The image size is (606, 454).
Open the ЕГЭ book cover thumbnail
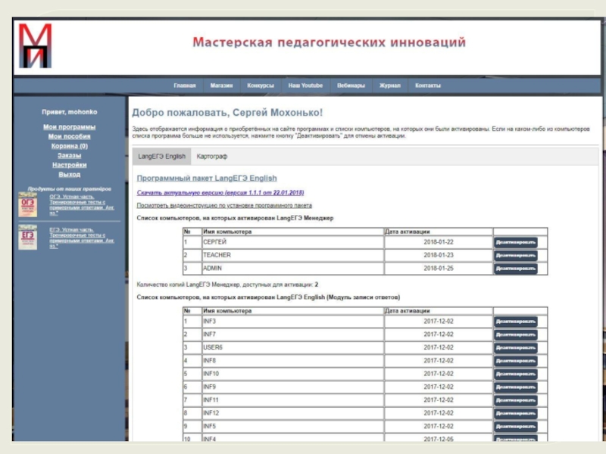pyautogui.click(x=27, y=237)
